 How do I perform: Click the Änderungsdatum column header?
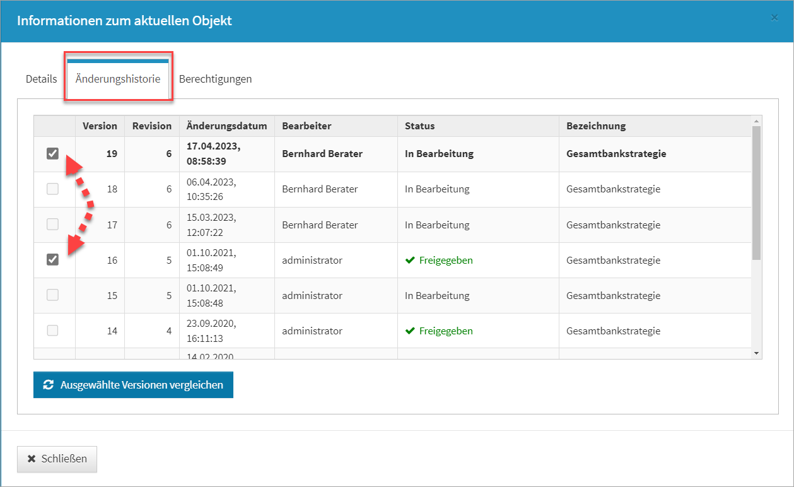226,126
